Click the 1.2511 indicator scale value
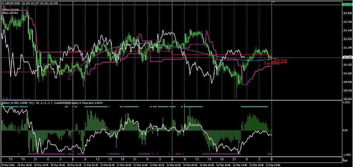The height and width of the screenshot is (167, 353). pos(347,102)
